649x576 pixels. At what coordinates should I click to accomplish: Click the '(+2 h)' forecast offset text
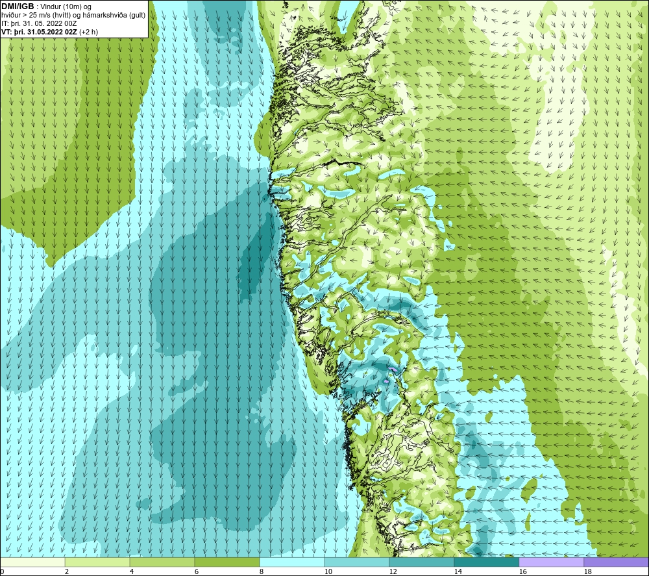point(88,32)
